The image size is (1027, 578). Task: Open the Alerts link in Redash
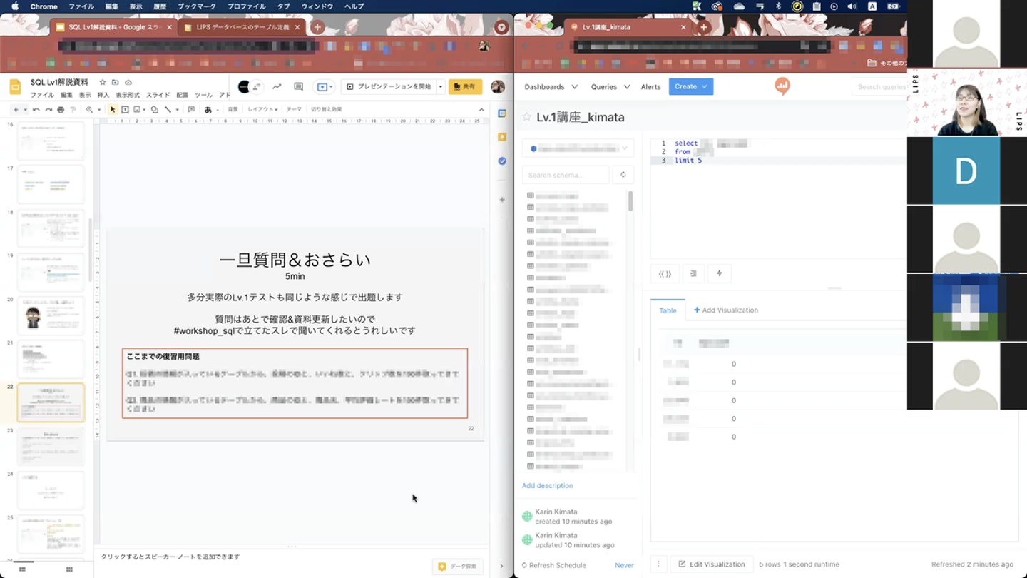point(650,87)
